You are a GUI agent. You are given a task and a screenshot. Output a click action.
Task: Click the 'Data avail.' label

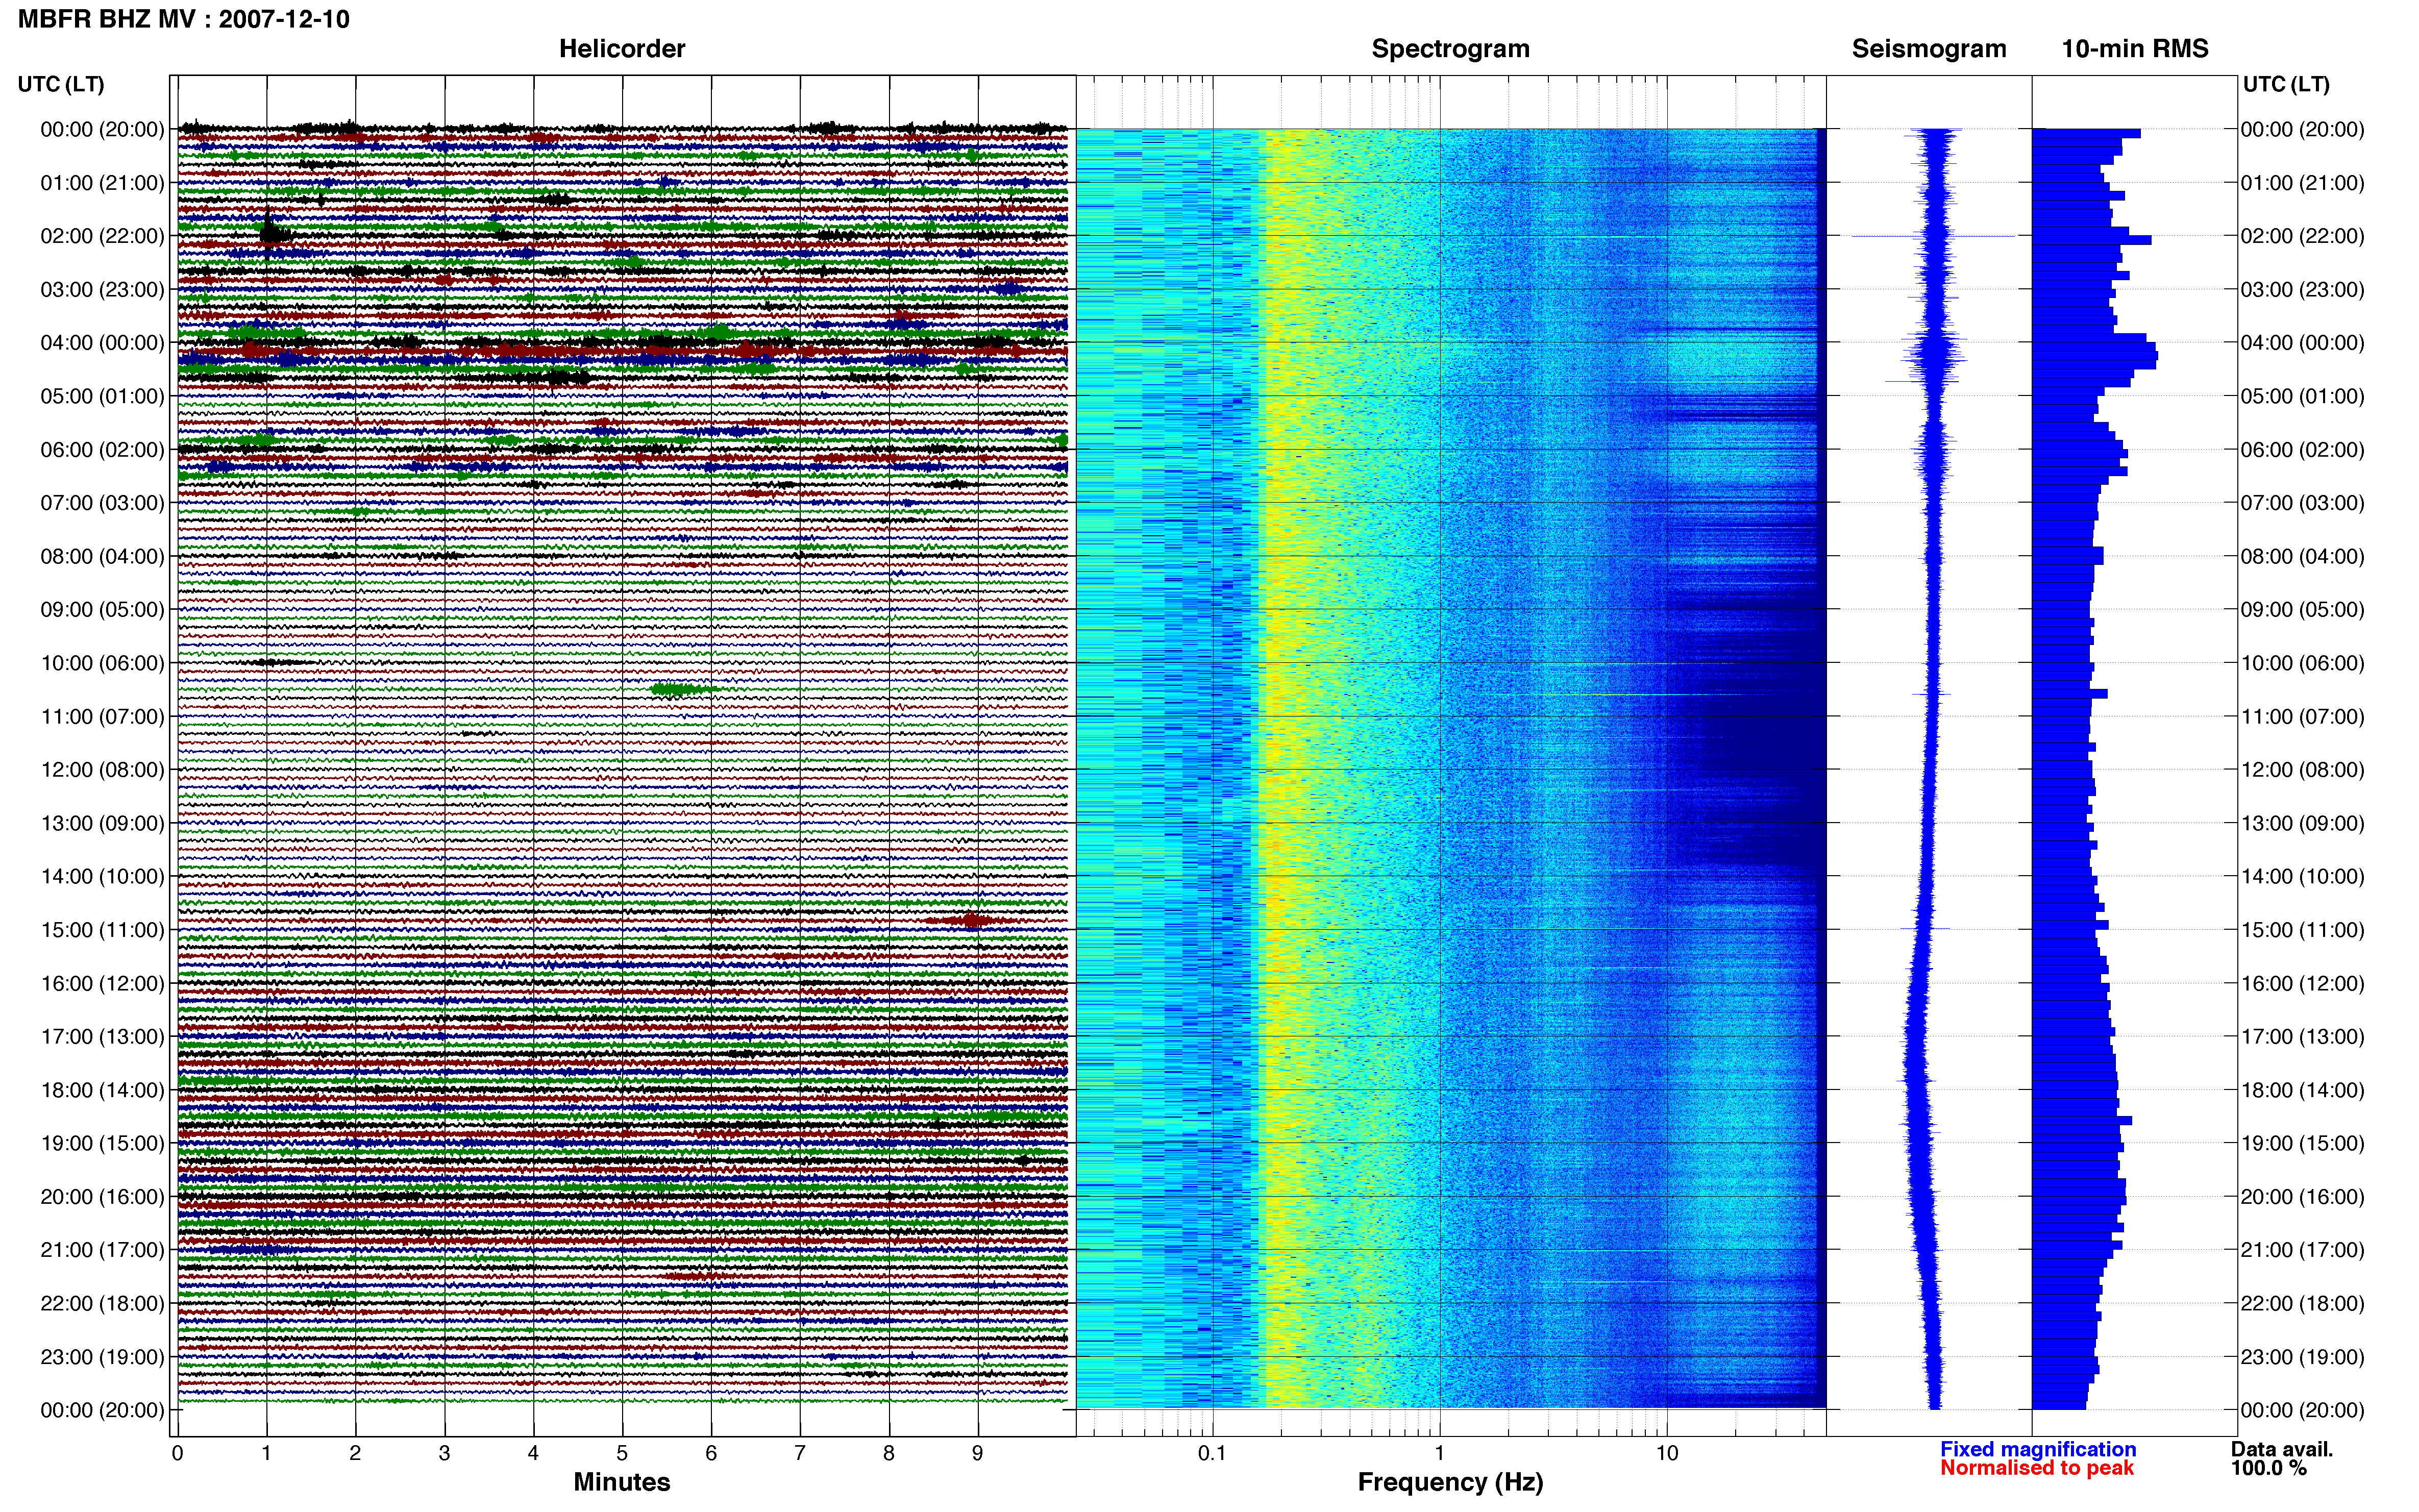tap(2282, 1449)
